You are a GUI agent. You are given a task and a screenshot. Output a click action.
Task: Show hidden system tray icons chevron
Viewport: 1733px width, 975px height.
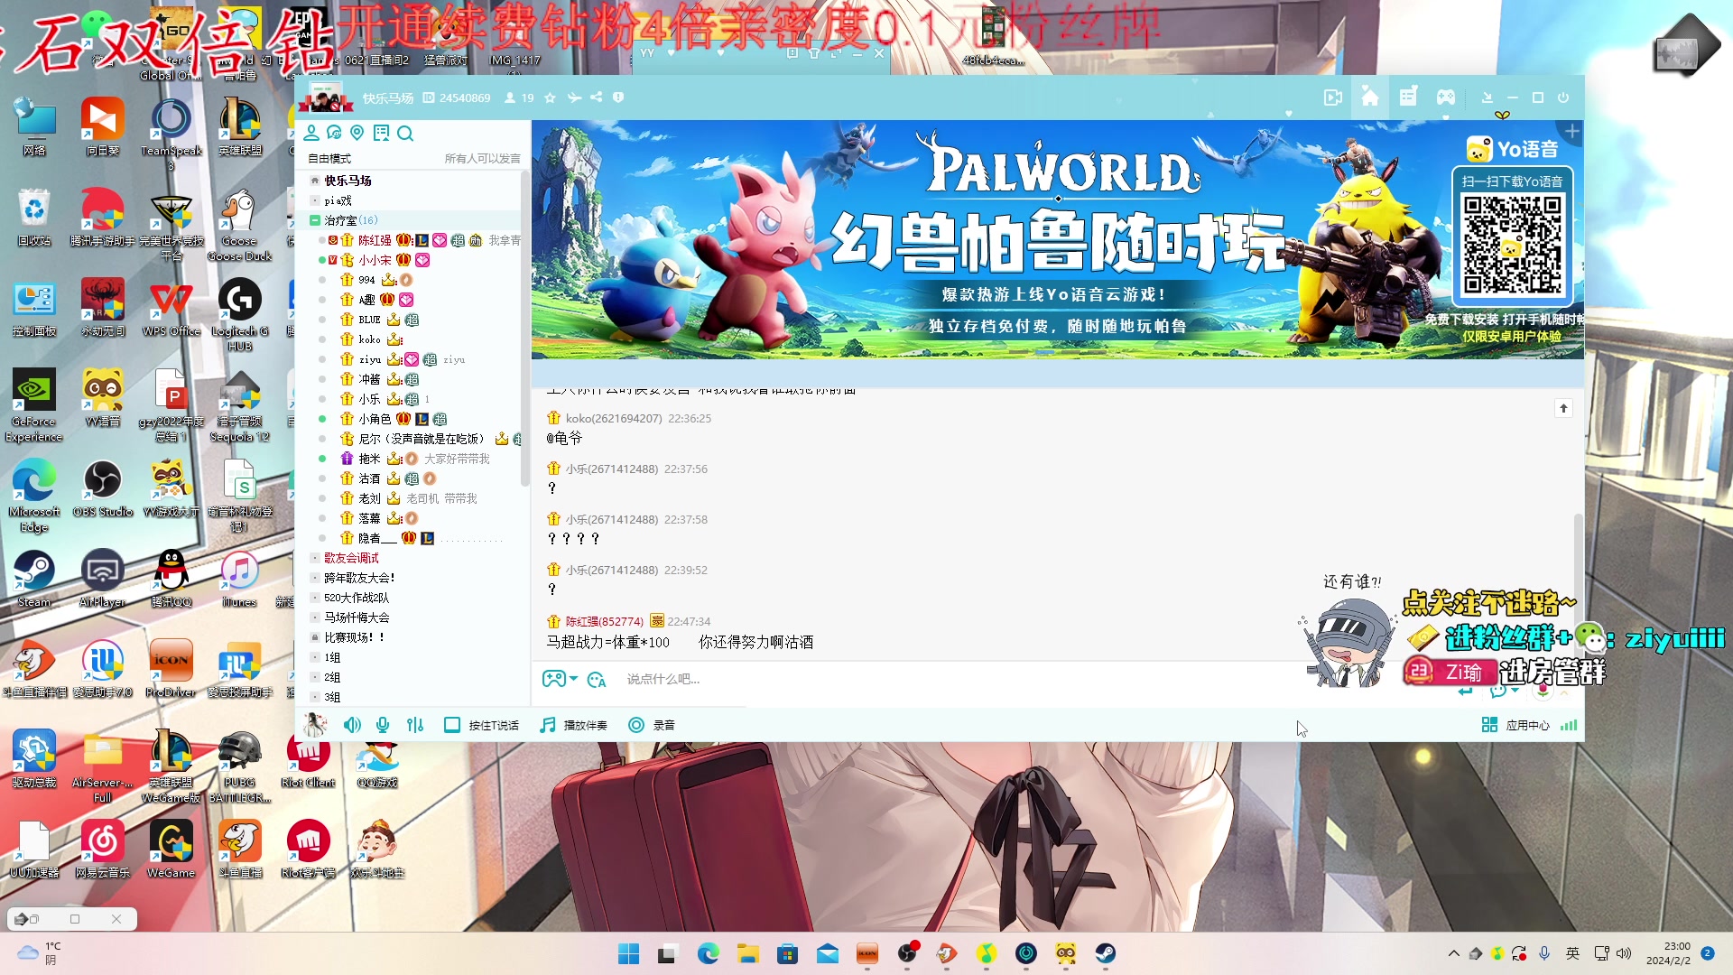1453,953
